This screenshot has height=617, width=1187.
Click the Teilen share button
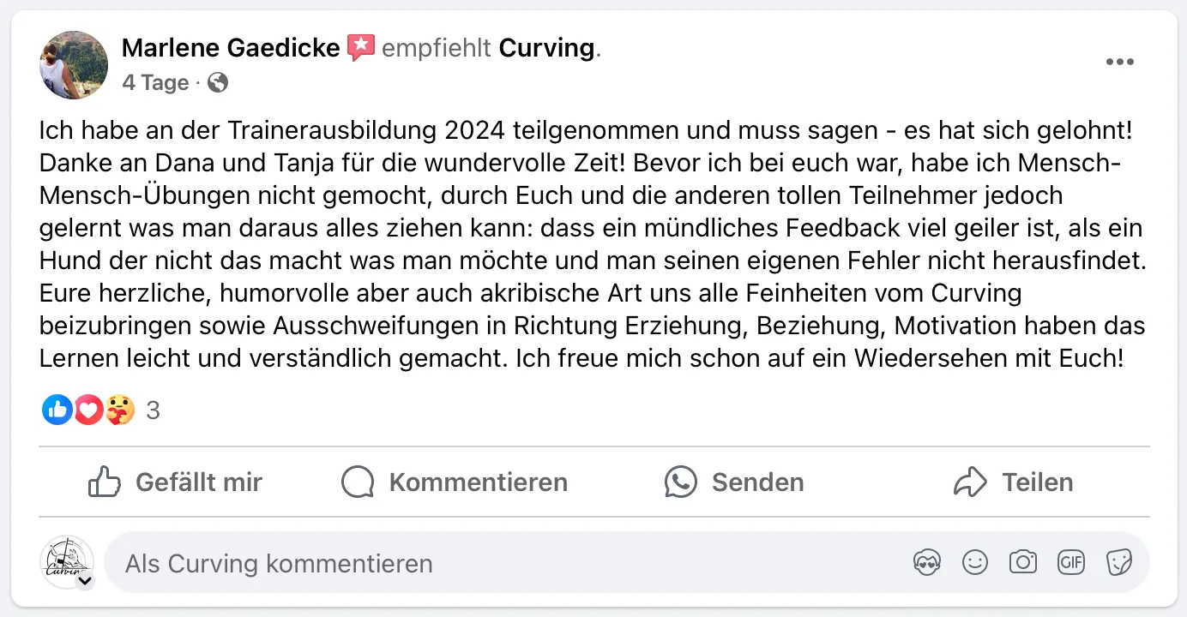point(1013,482)
